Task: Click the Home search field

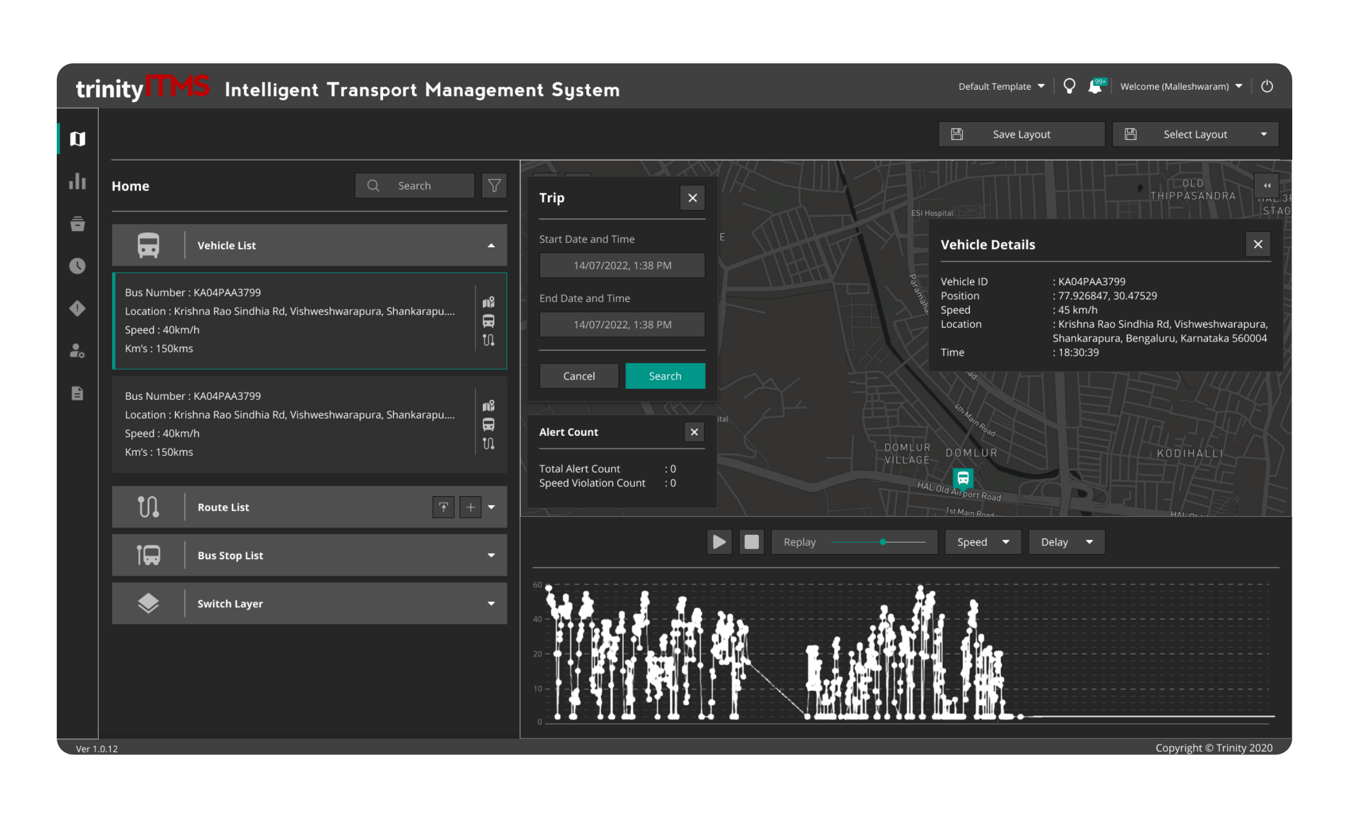Action: coord(415,186)
